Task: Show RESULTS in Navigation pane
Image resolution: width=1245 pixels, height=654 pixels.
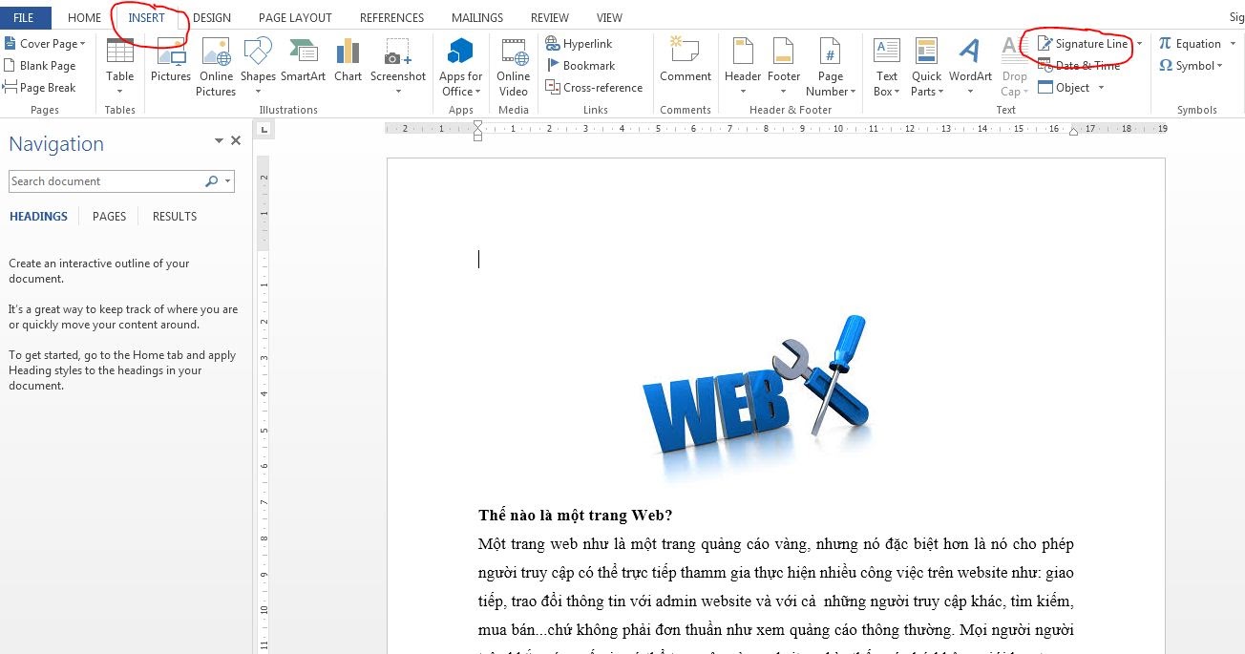Action: click(x=175, y=217)
